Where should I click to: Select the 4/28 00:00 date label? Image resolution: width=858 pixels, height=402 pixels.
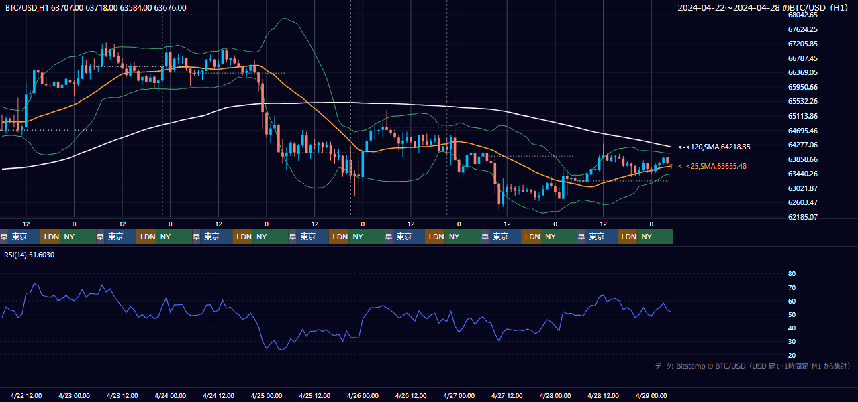(555, 395)
